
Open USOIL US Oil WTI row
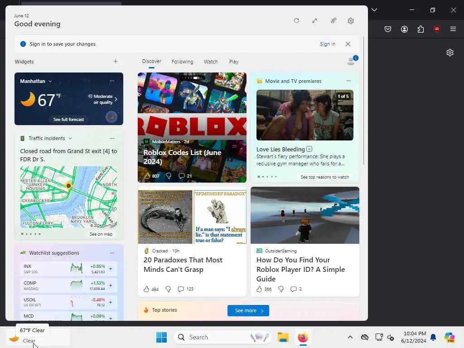coord(68,302)
